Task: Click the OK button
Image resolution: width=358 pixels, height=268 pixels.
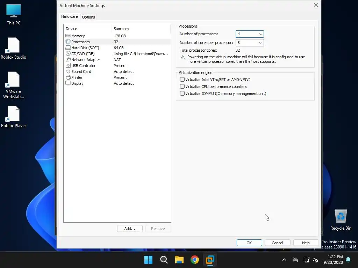Action: pyautogui.click(x=249, y=243)
